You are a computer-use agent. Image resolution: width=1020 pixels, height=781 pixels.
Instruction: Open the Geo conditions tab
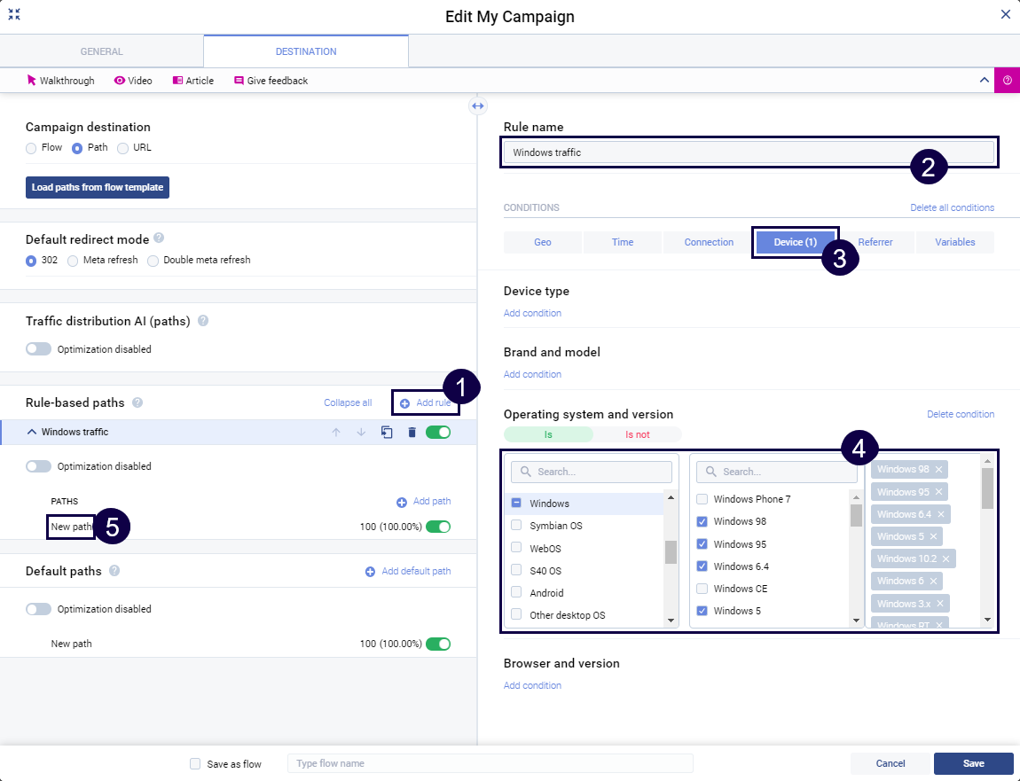tap(542, 242)
